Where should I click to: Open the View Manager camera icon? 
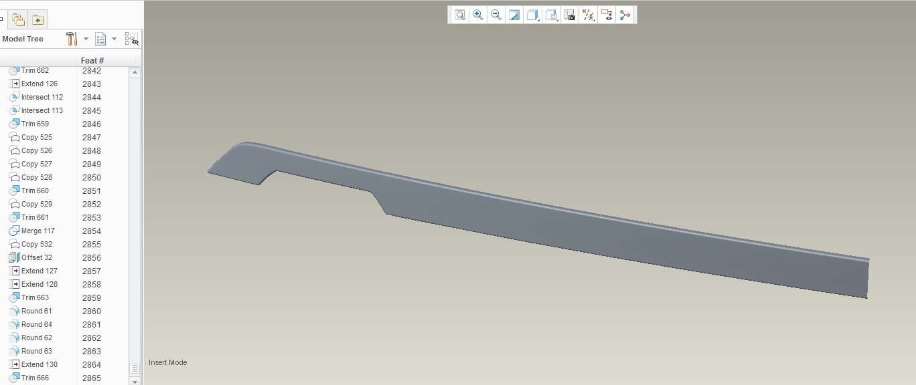[570, 15]
